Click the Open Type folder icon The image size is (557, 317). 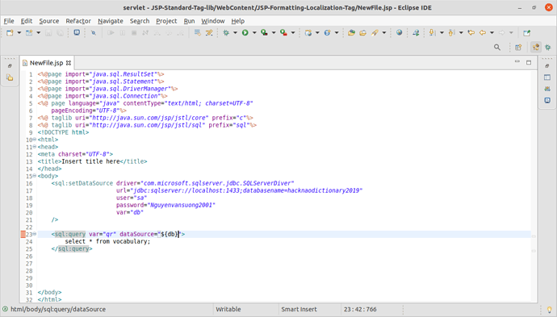point(351,32)
